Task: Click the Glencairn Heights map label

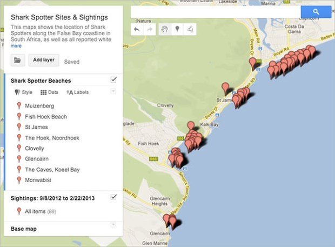Action: (x=160, y=201)
